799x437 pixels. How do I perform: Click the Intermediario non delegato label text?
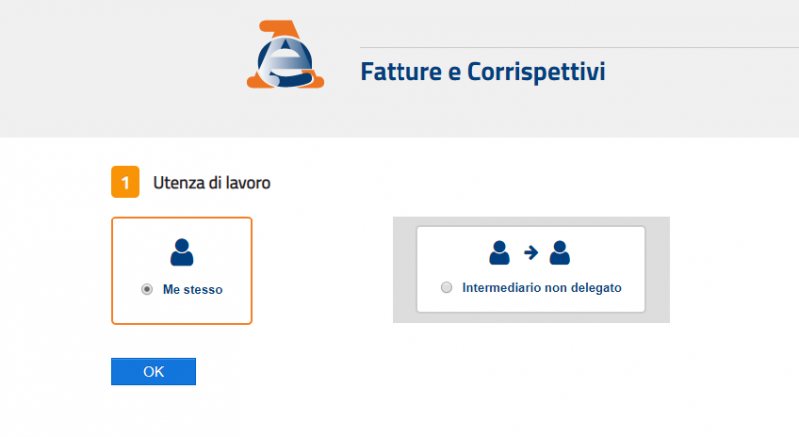click(542, 287)
